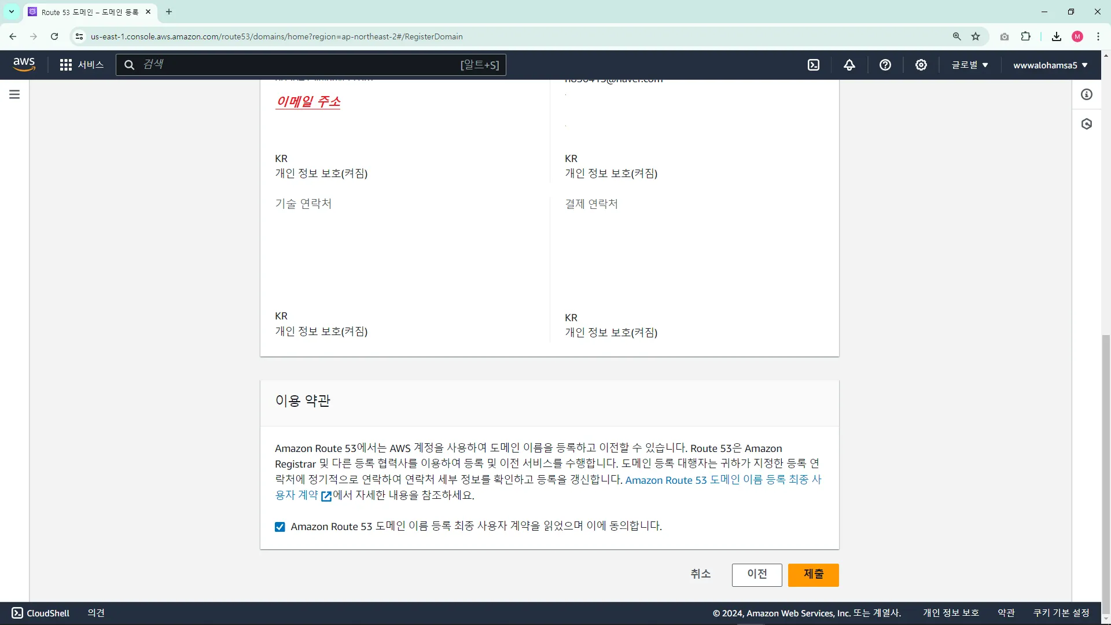
Task: Open the notifications bell
Action: tap(849, 65)
